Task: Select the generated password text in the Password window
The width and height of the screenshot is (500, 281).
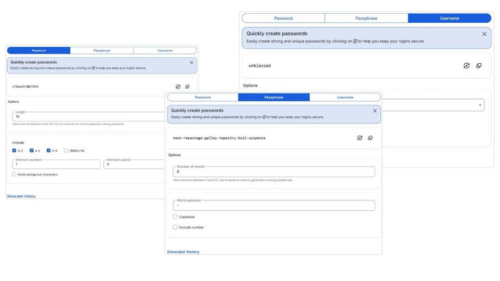Action: 25,87
